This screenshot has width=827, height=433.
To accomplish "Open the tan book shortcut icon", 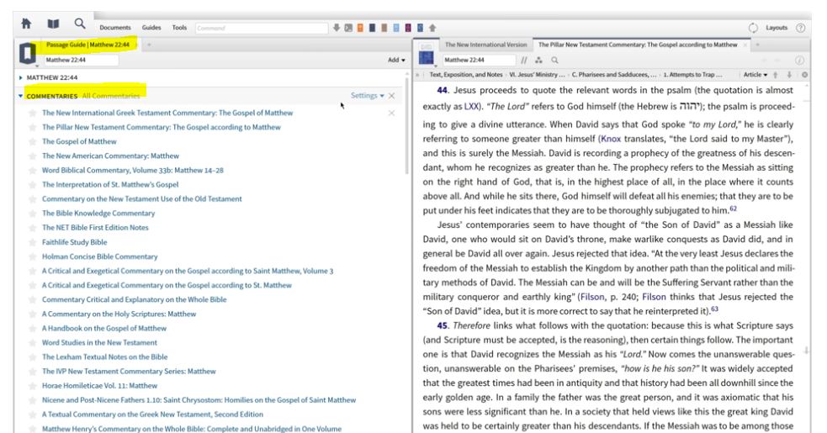I will click(x=384, y=28).
